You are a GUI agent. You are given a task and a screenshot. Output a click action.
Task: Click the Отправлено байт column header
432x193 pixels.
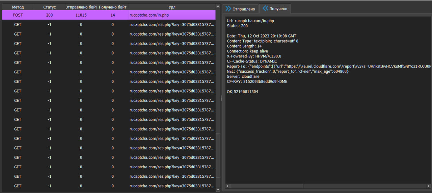tap(81, 7)
